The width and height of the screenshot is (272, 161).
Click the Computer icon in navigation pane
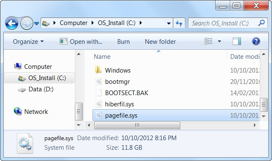click(x=18, y=66)
